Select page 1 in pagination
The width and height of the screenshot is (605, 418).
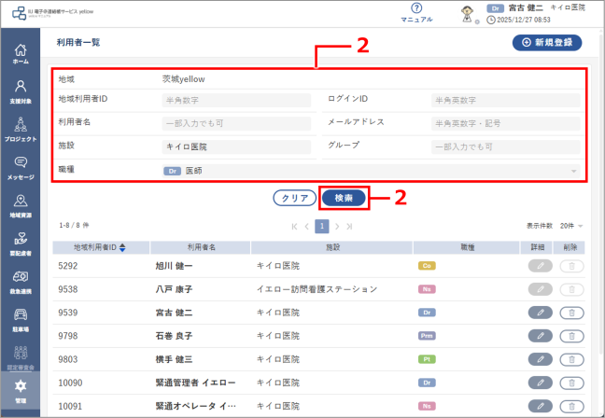coord(320,226)
